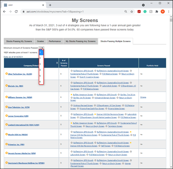Choose option 6 in the screens dropdown
The width and height of the screenshot is (173, 169).
[41, 82]
